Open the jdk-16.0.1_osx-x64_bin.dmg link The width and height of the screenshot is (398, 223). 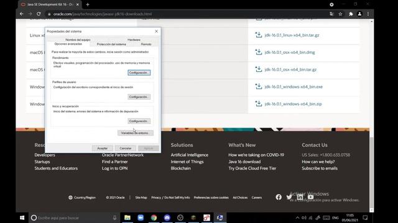tap(290, 52)
